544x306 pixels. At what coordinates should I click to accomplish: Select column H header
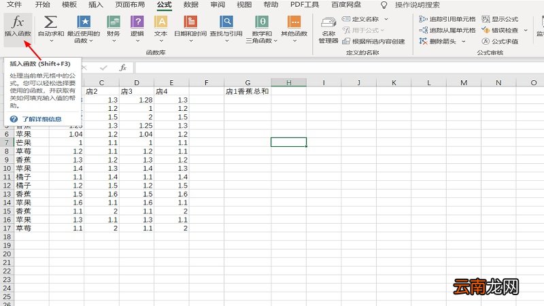[288, 82]
